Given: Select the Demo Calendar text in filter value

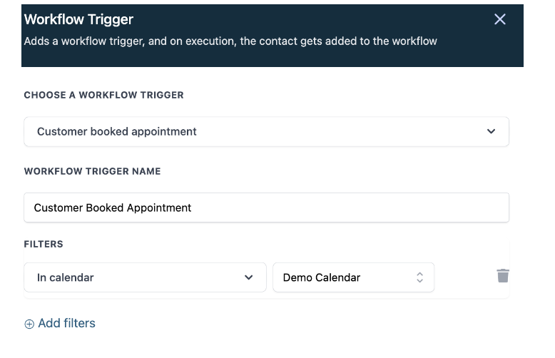Looking at the screenshot, I should [322, 277].
